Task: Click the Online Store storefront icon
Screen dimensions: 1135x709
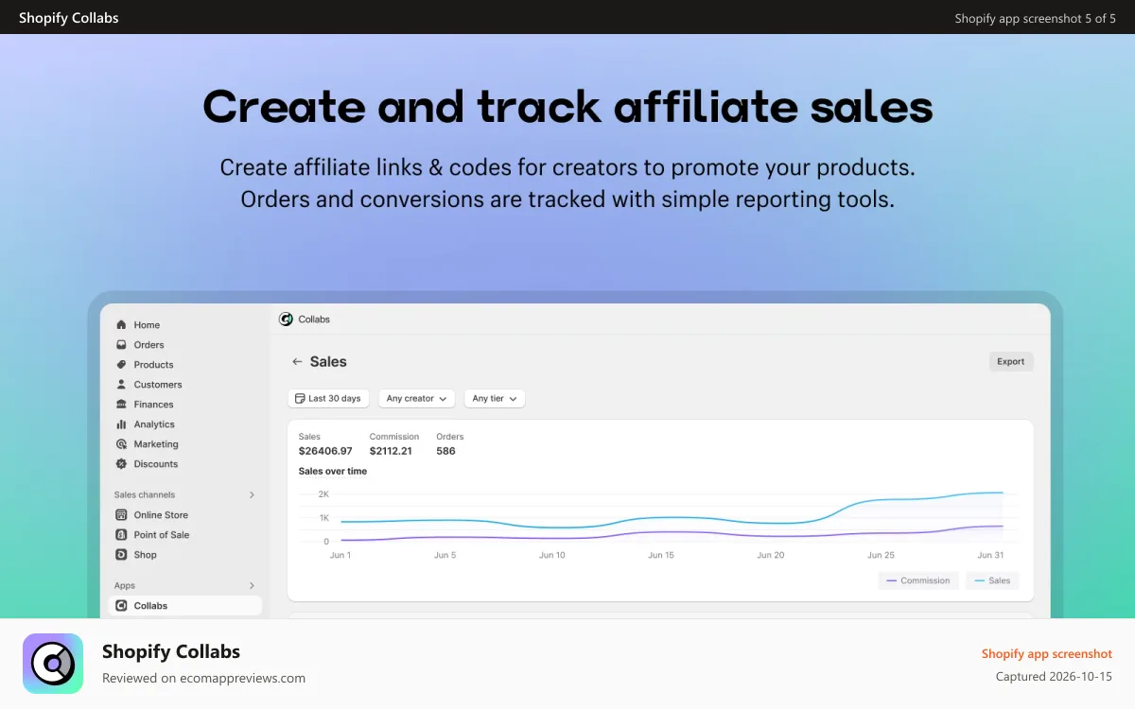Action: [x=121, y=515]
